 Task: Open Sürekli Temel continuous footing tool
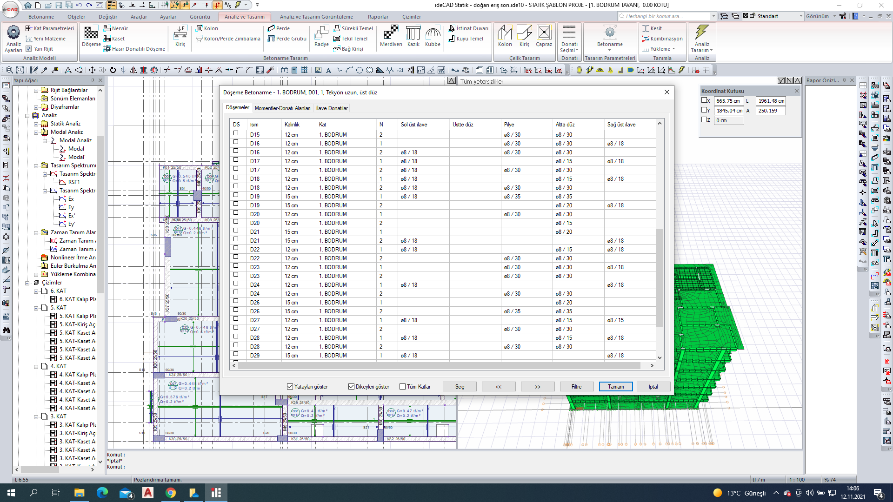pyautogui.click(x=353, y=28)
